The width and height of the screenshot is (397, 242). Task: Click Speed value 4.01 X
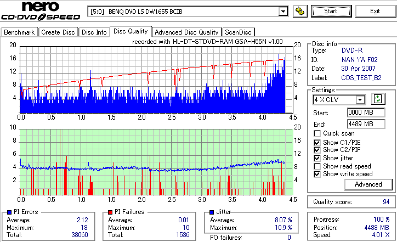[381, 235]
